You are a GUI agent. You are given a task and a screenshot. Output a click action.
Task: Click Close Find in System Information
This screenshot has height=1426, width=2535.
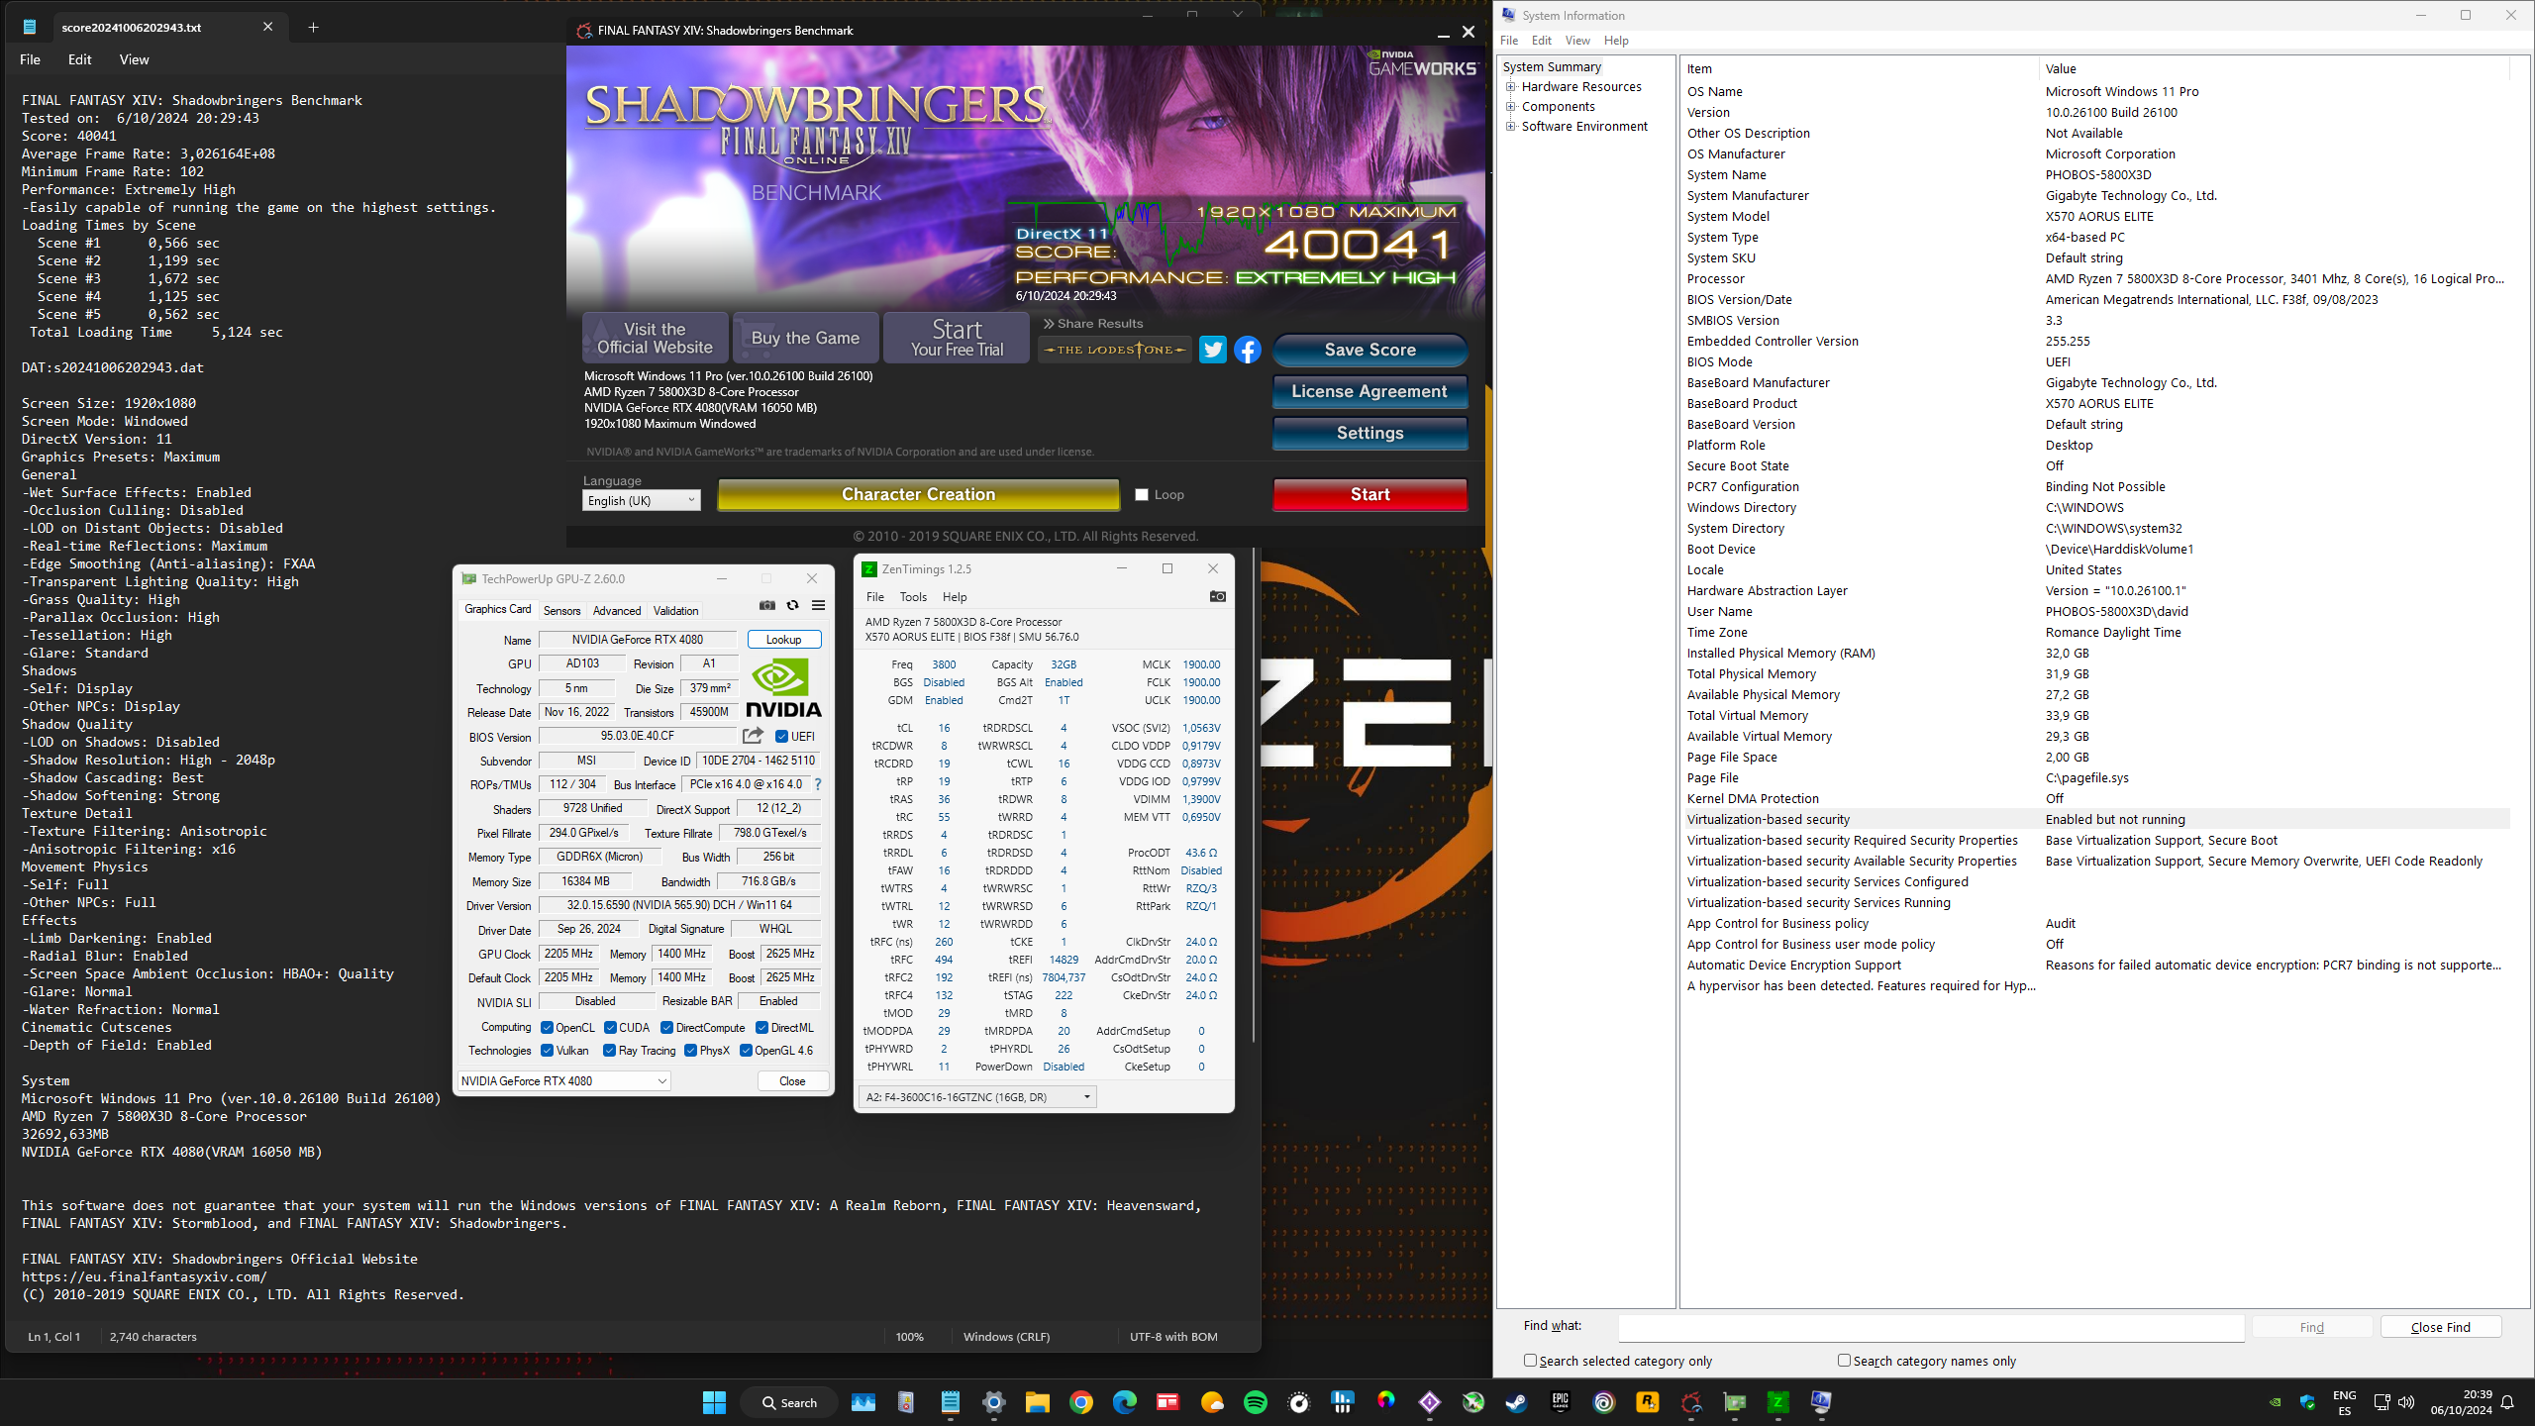(2440, 1327)
